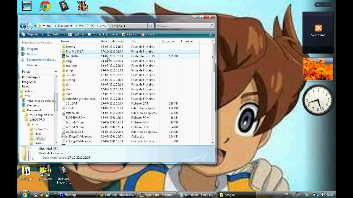353x198 pixels.
Task: Click the analog clock gadget
Action: (x=318, y=100)
